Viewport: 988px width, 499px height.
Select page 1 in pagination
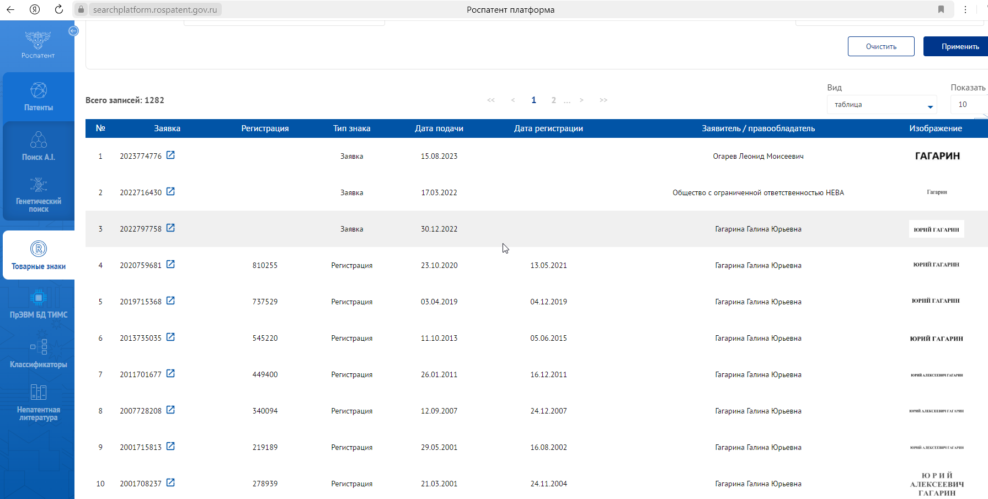pyautogui.click(x=533, y=100)
